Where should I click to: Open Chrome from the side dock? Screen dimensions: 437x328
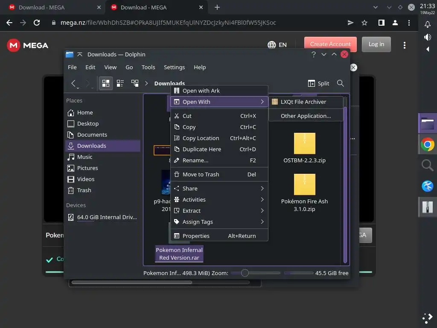(x=427, y=144)
